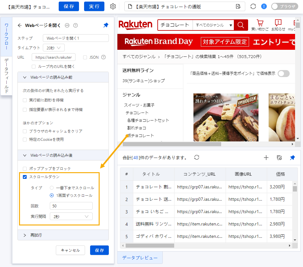Uncheck スクロールダウン checkbox
Image resolution: width=303 pixels, height=267 pixels.
pyautogui.click(x=25, y=177)
